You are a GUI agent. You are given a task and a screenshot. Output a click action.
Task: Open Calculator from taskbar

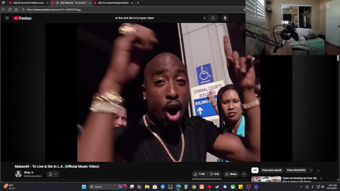(x=186, y=187)
